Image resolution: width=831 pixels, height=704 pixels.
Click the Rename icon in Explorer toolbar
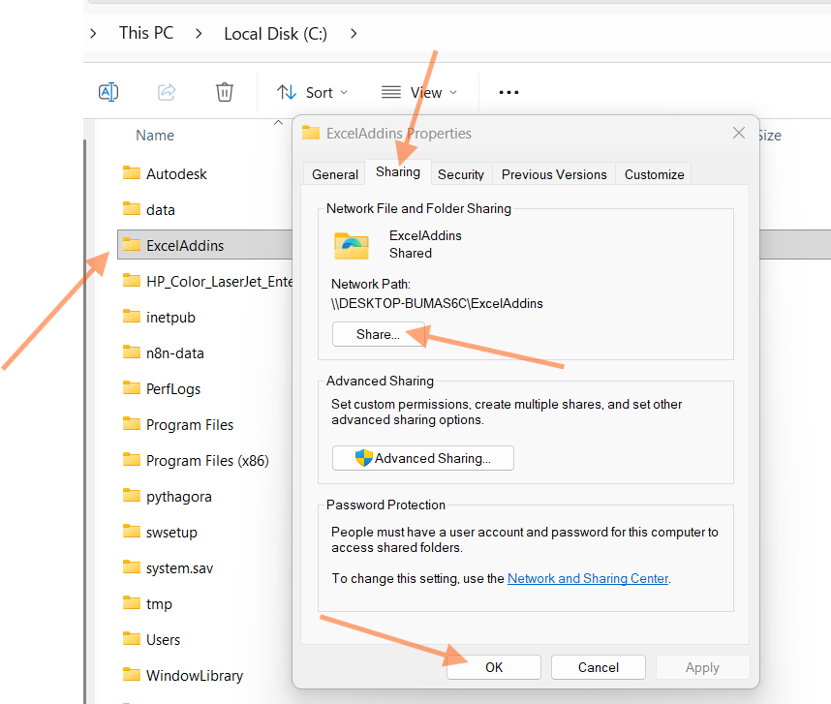[x=108, y=92]
